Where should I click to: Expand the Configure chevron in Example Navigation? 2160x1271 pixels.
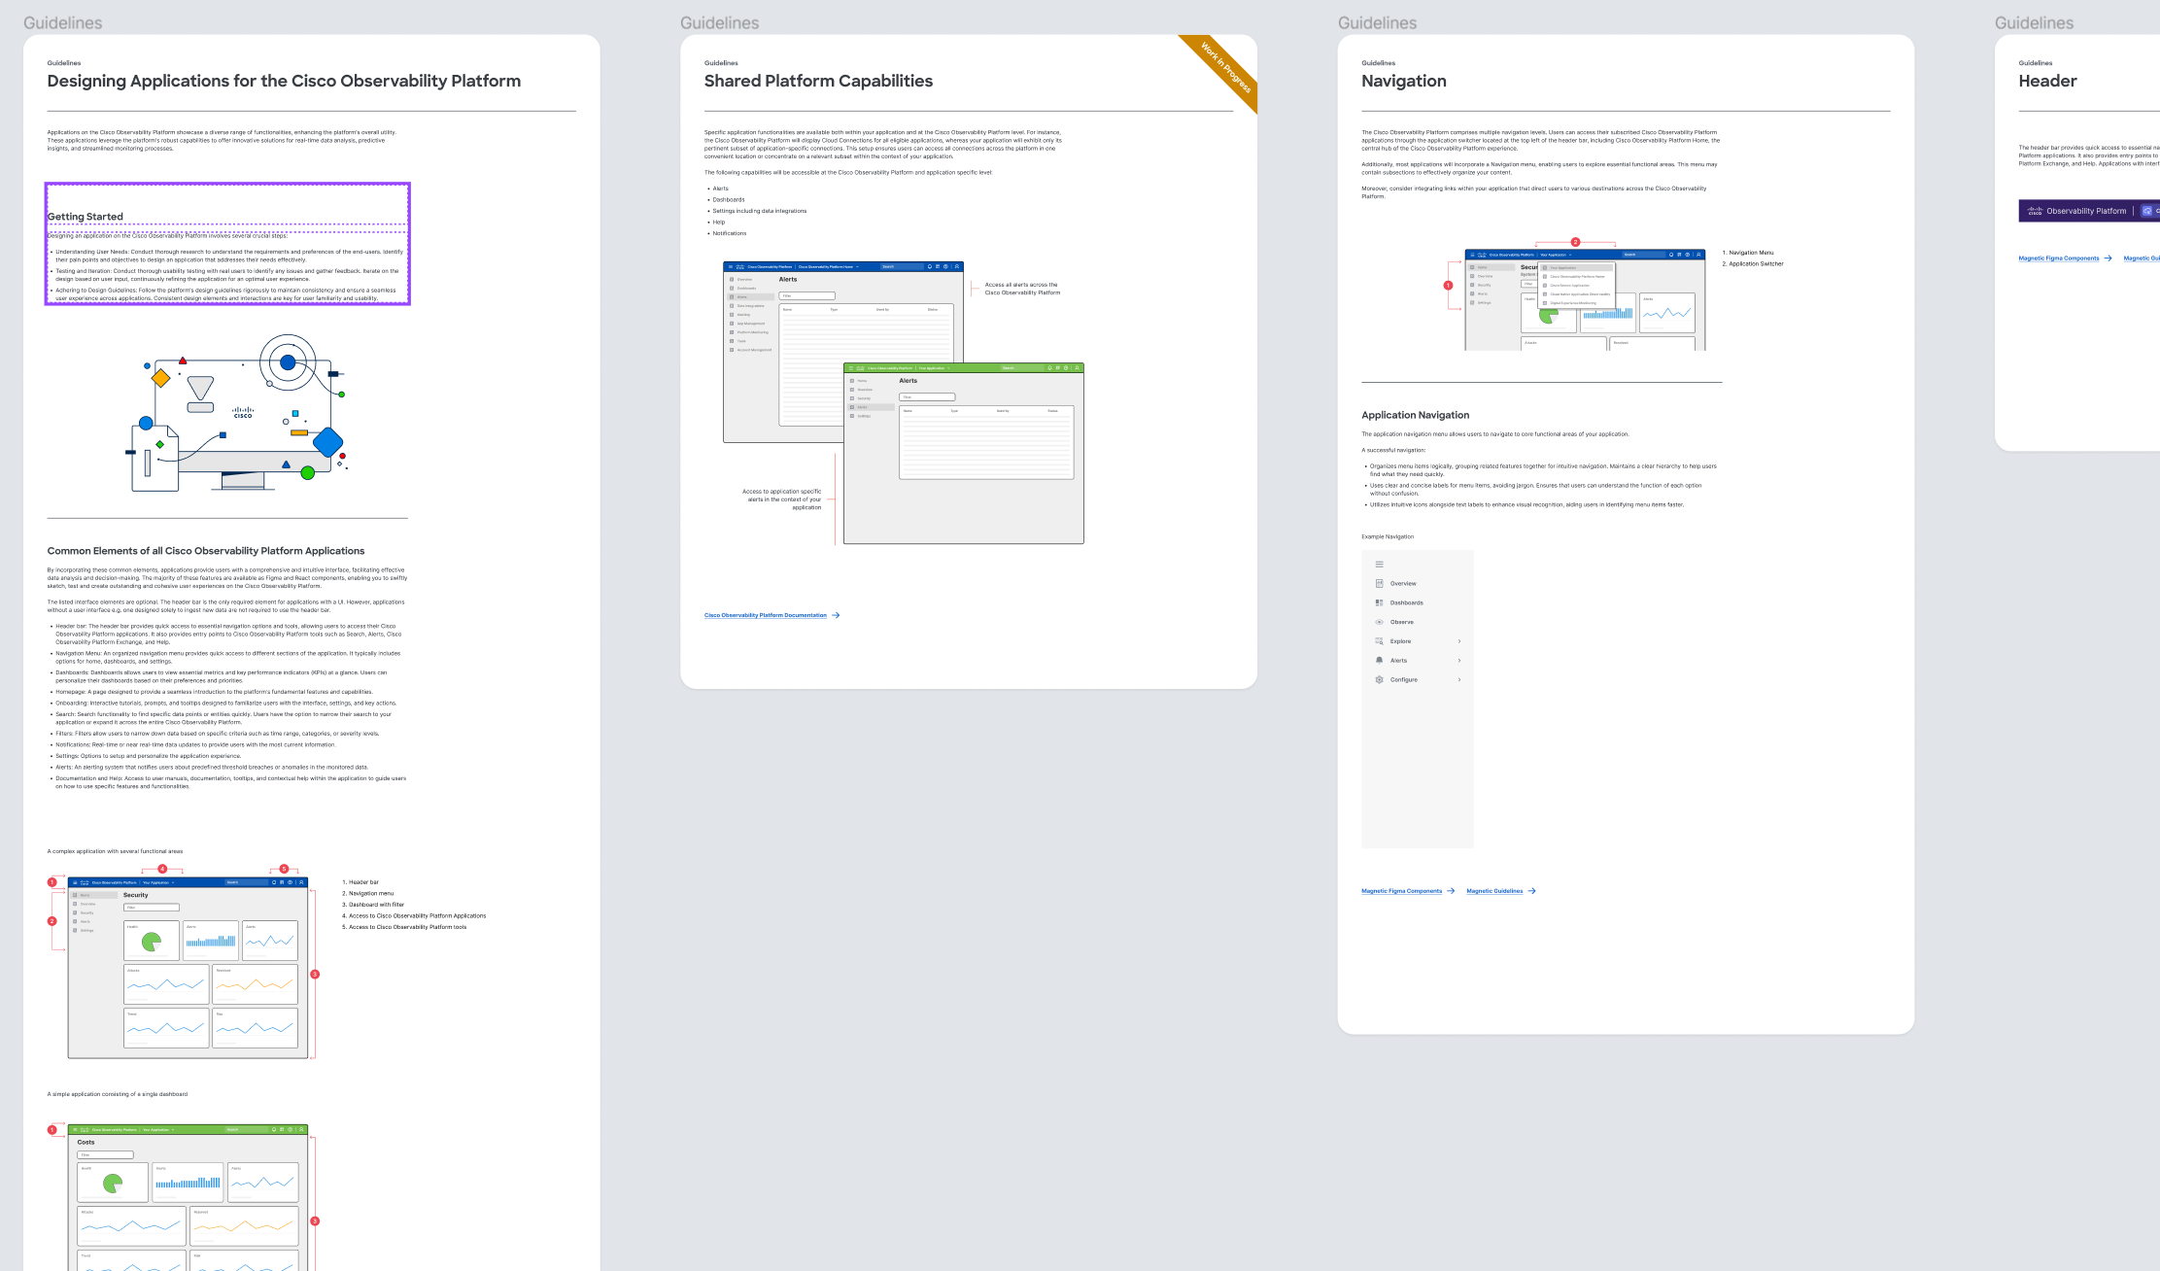click(1459, 679)
